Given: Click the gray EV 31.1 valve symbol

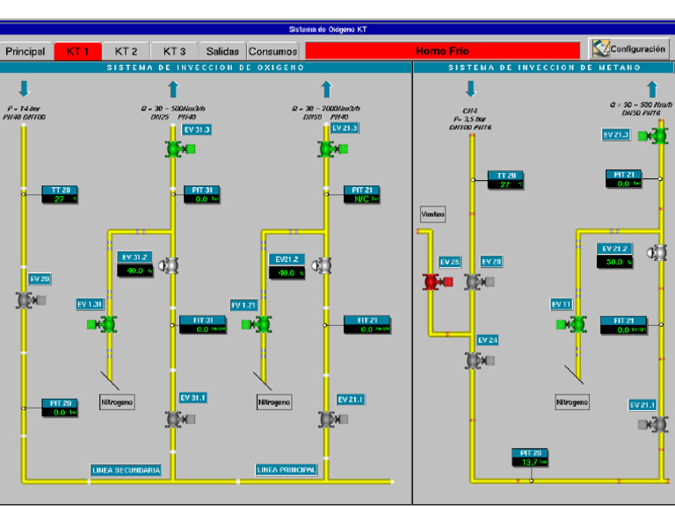Looking at the screenshot, I should point(180,419).
